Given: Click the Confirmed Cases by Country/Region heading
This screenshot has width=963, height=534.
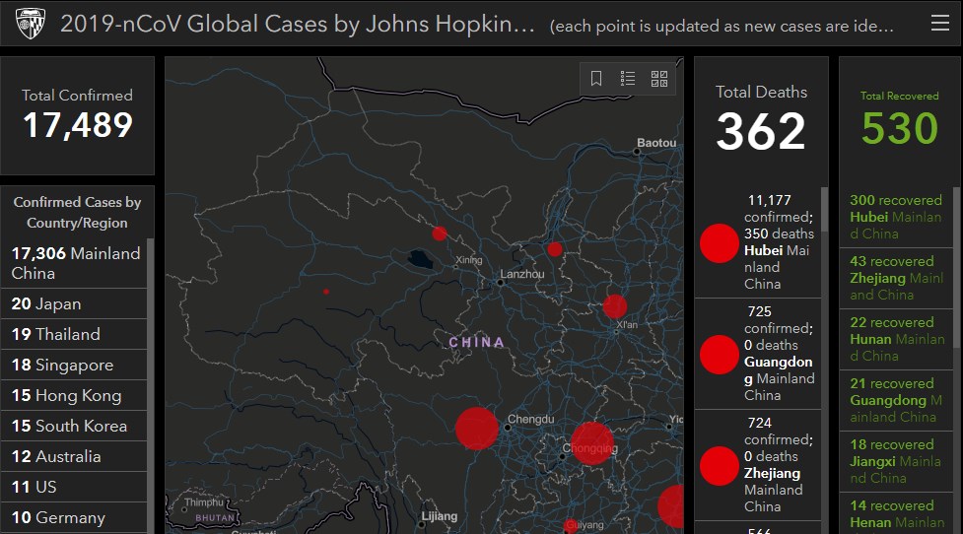Looking at the screenshot, I should (78, 213).
